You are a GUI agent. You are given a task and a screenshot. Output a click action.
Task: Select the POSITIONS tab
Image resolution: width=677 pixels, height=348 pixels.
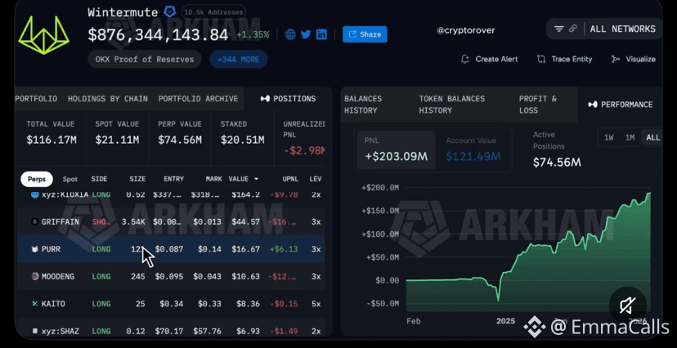288,99
